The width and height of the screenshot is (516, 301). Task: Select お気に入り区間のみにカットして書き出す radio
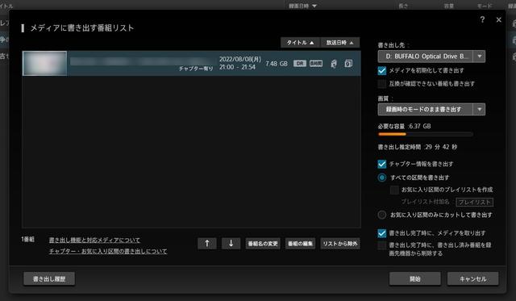[x=381, y=215]
